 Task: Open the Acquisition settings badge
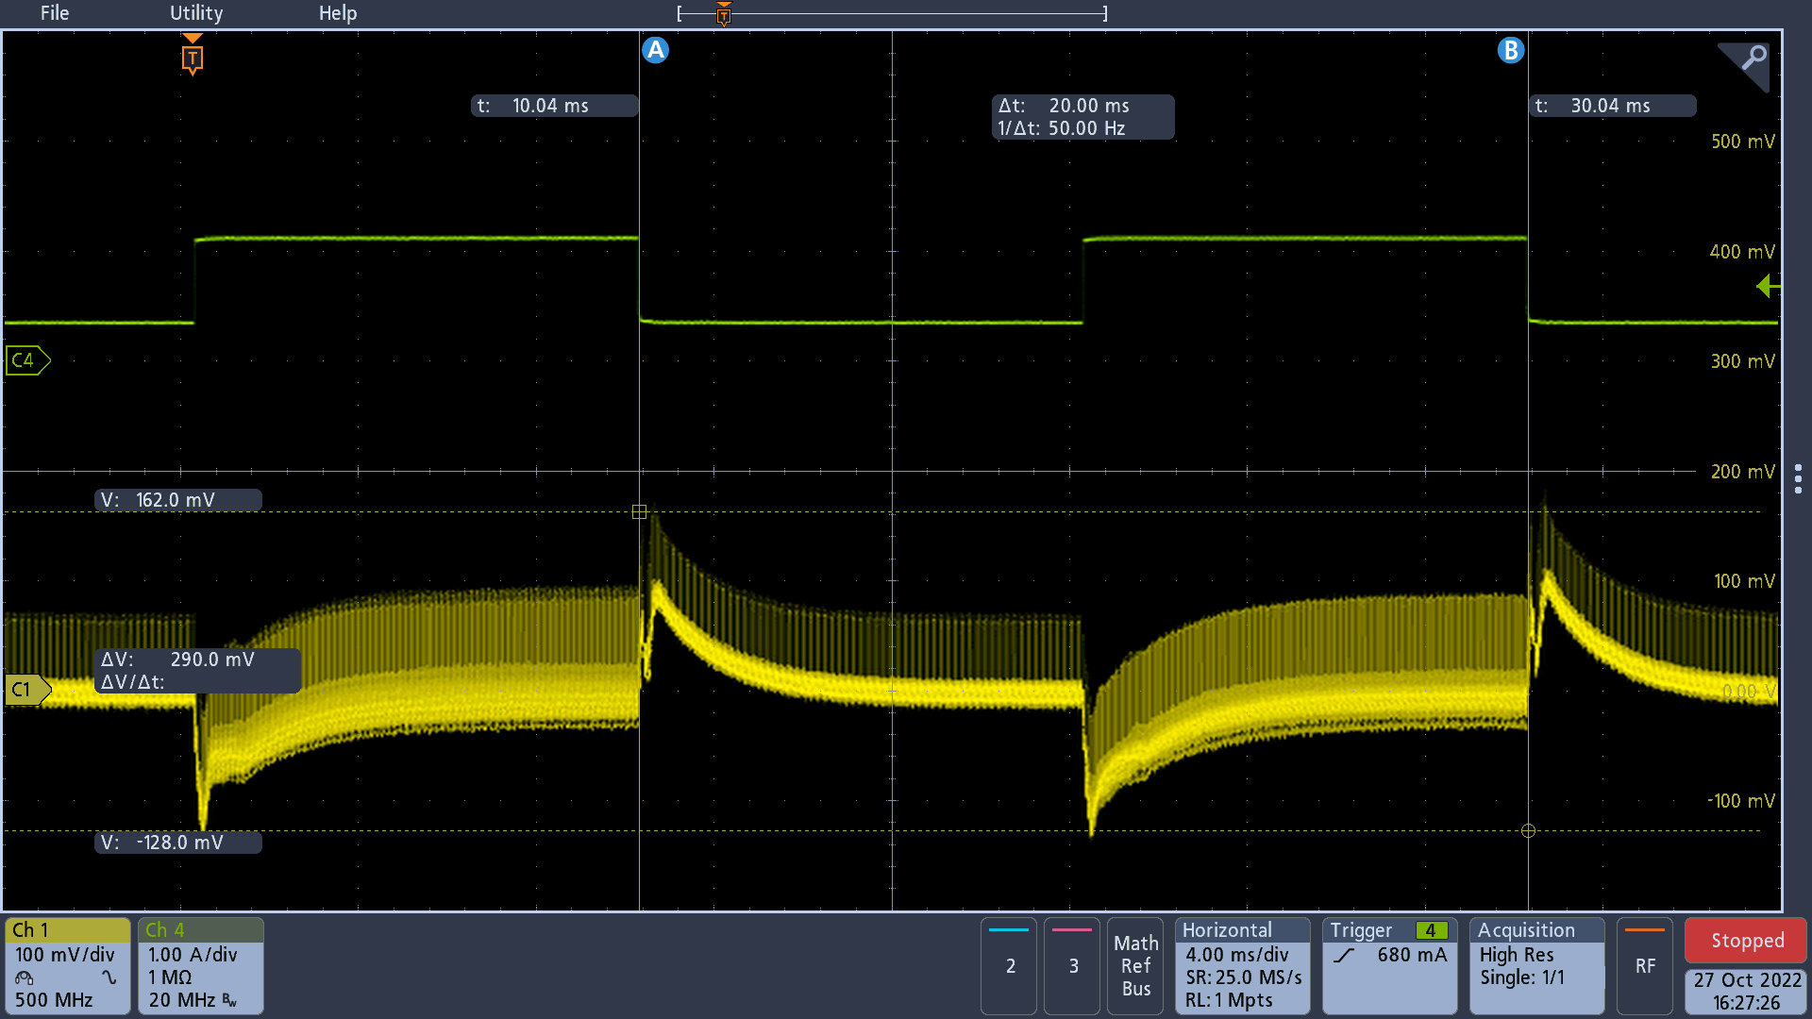1537,965
